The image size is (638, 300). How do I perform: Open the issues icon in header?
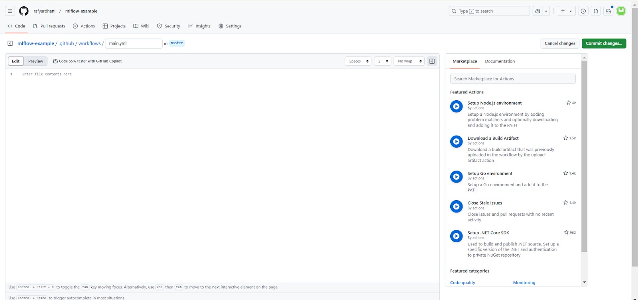583,11
